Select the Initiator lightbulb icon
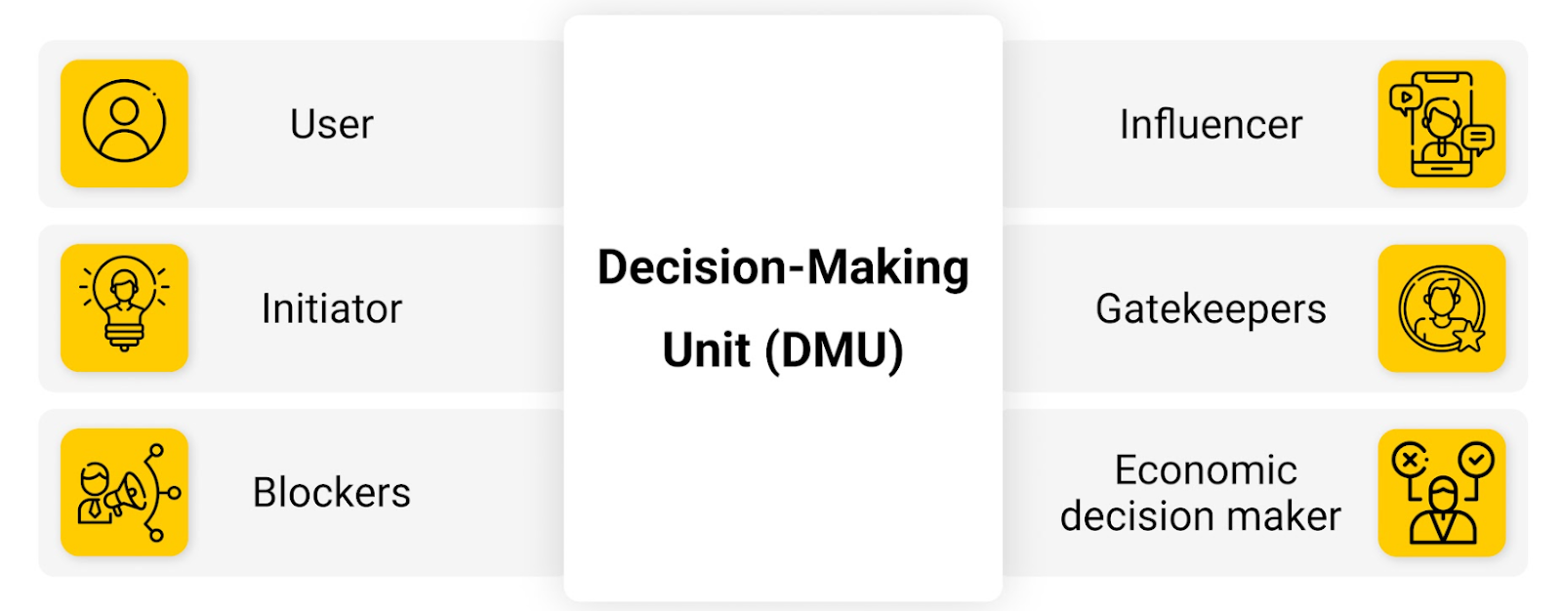This screenshot has height=611, width=1562. click(x=124, y=307)
